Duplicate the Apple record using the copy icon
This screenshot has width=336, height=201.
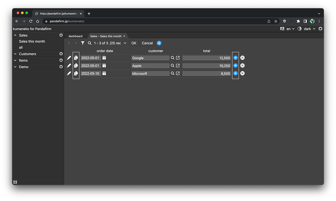tap(76, 66)
